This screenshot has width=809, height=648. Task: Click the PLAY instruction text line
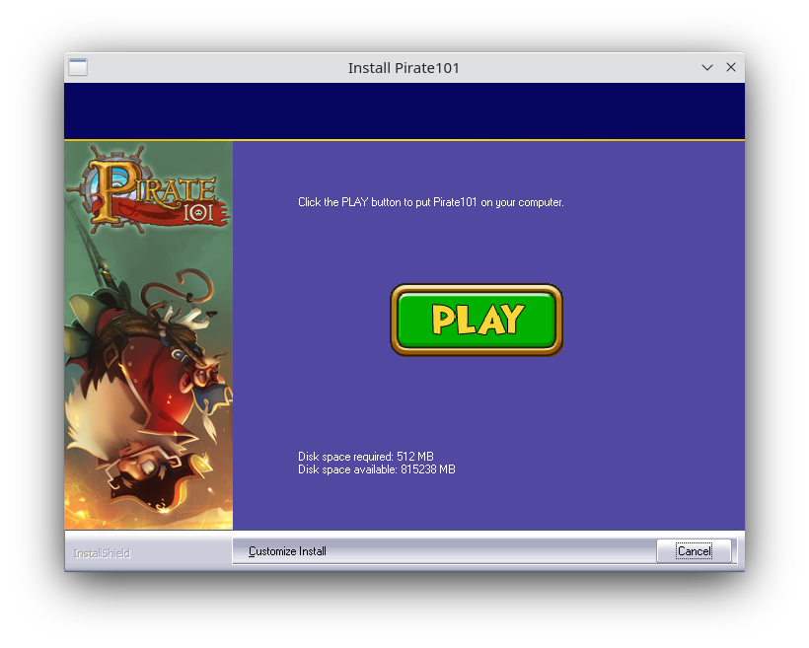[x=430, y=202]
